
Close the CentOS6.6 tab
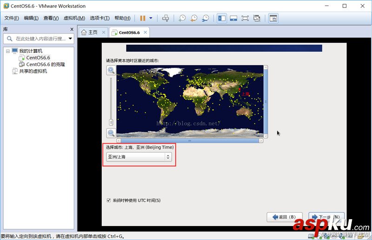(145, 32)
